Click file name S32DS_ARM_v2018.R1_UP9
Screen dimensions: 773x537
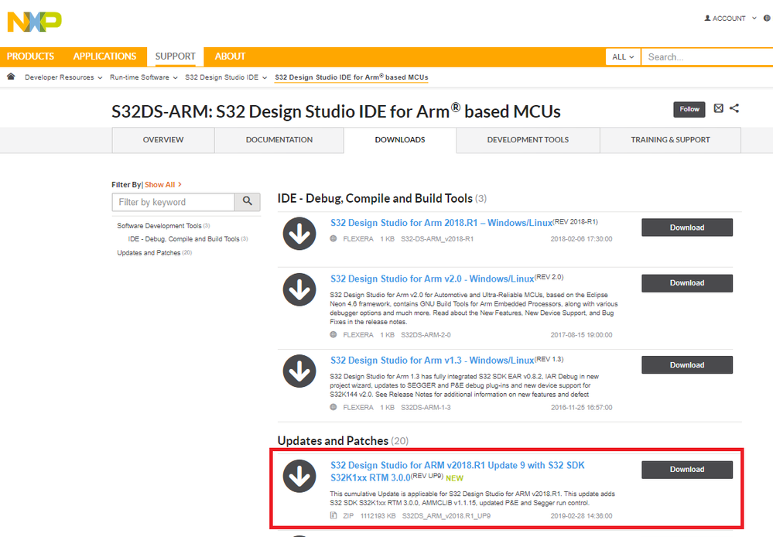point(446,516)
